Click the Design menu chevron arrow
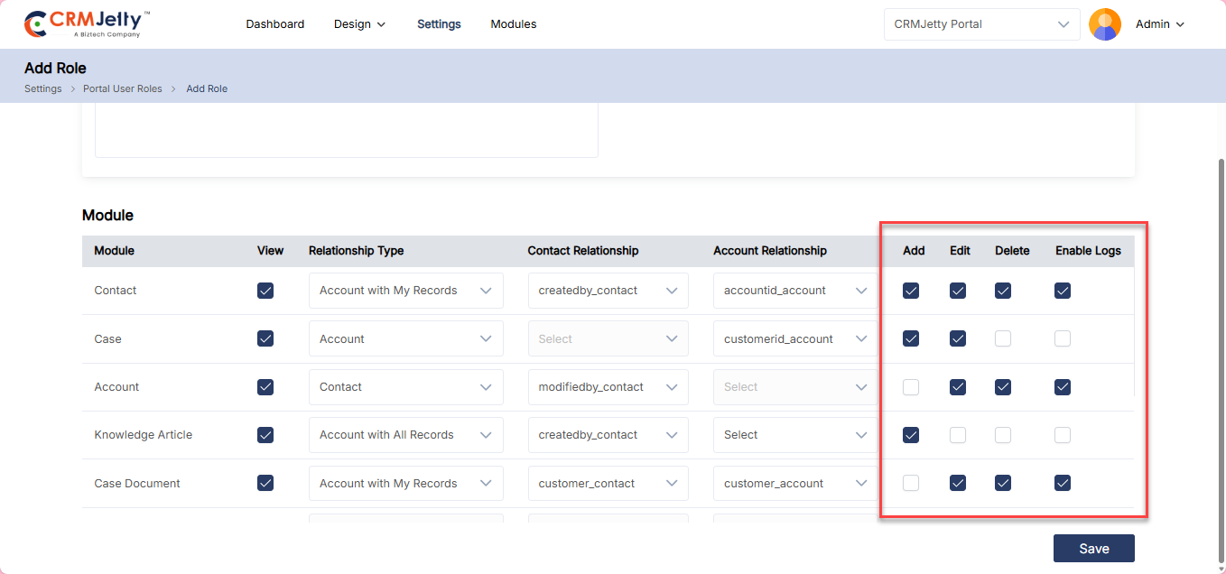The image size is (1226, 574). [381, 24]
